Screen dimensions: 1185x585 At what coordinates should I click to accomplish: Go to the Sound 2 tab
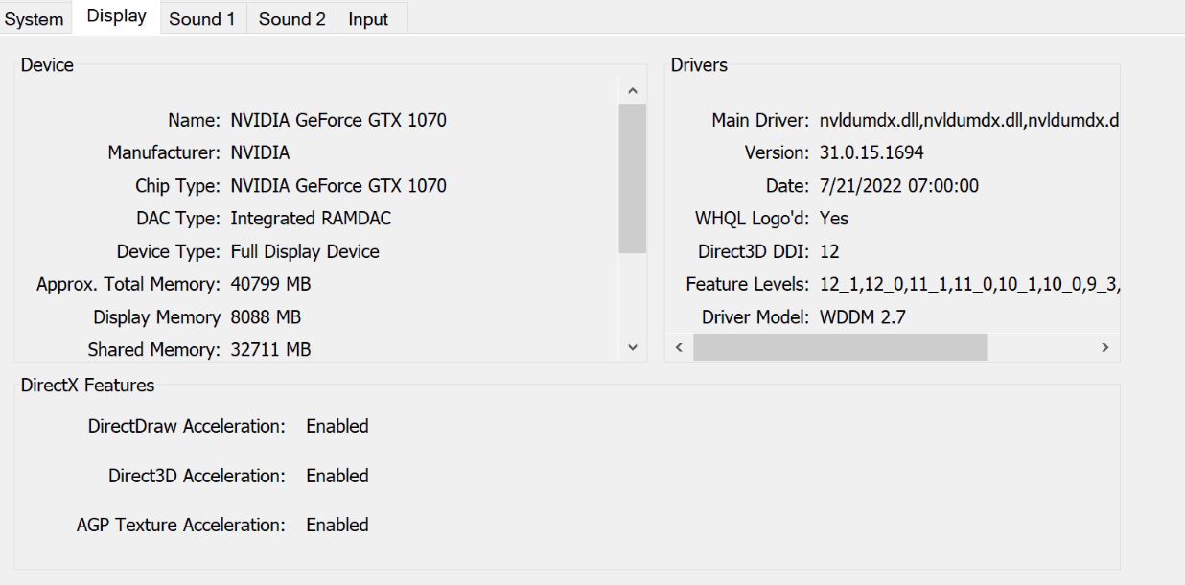[x=291, y=19]
